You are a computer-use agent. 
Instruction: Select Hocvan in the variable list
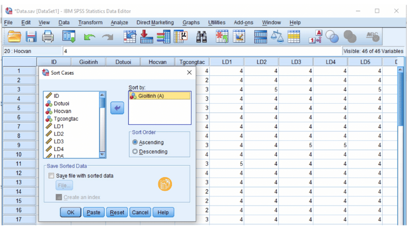pos(63,111)
